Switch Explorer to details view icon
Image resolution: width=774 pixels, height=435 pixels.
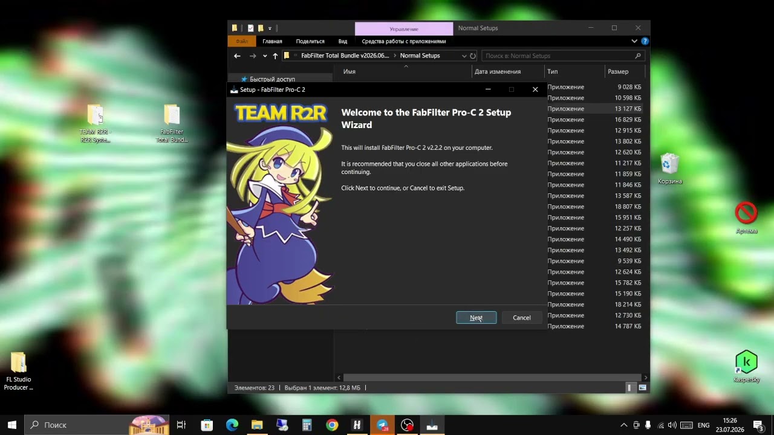point(629,388)
